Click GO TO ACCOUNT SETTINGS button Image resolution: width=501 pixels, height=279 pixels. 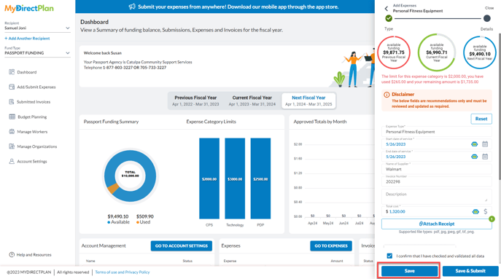coord(181,245)
